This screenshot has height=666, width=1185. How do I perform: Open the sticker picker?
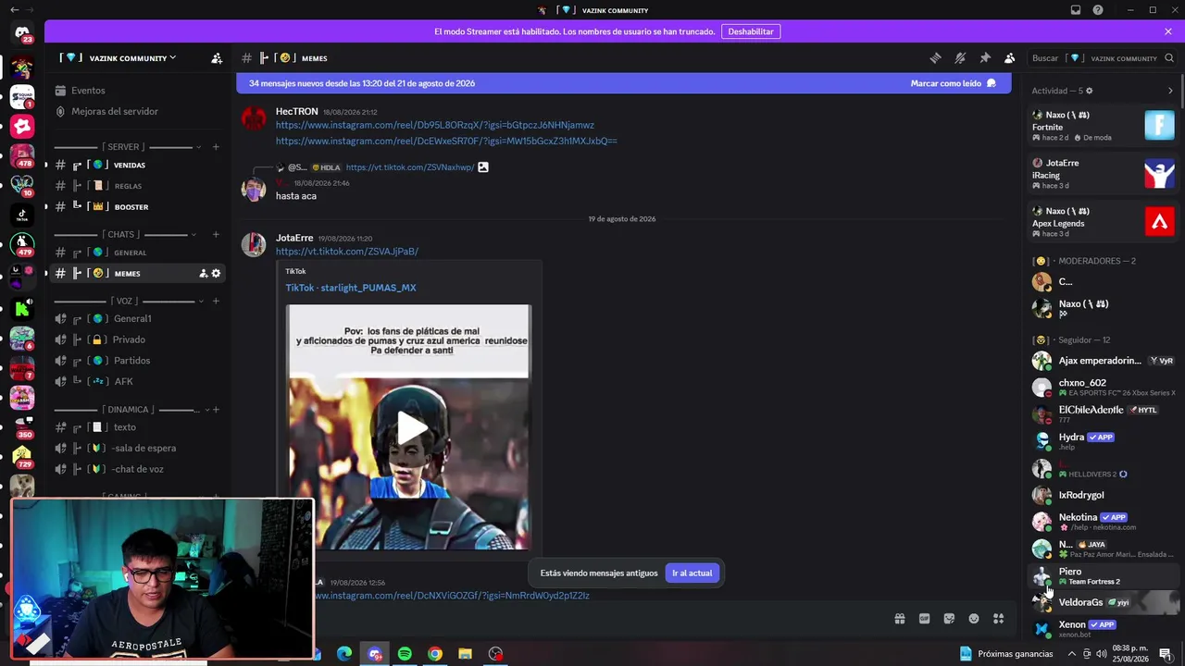[949, 619]
